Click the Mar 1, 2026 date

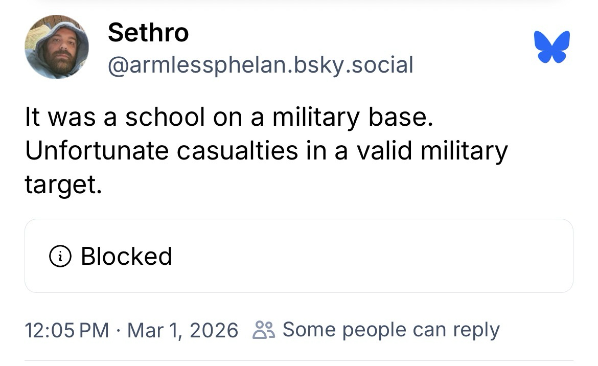[182, 330]
